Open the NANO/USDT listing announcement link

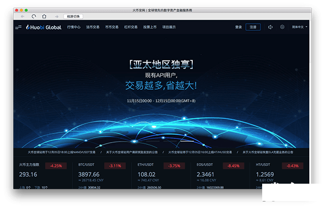62,152
